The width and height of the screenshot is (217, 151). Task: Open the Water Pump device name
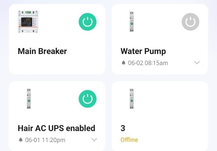(143, 51)
